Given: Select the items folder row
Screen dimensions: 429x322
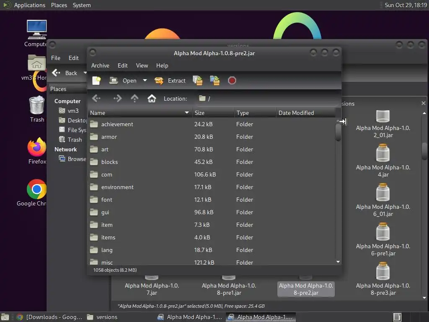Looking at the screenshot, I should (x=212, y=238).
